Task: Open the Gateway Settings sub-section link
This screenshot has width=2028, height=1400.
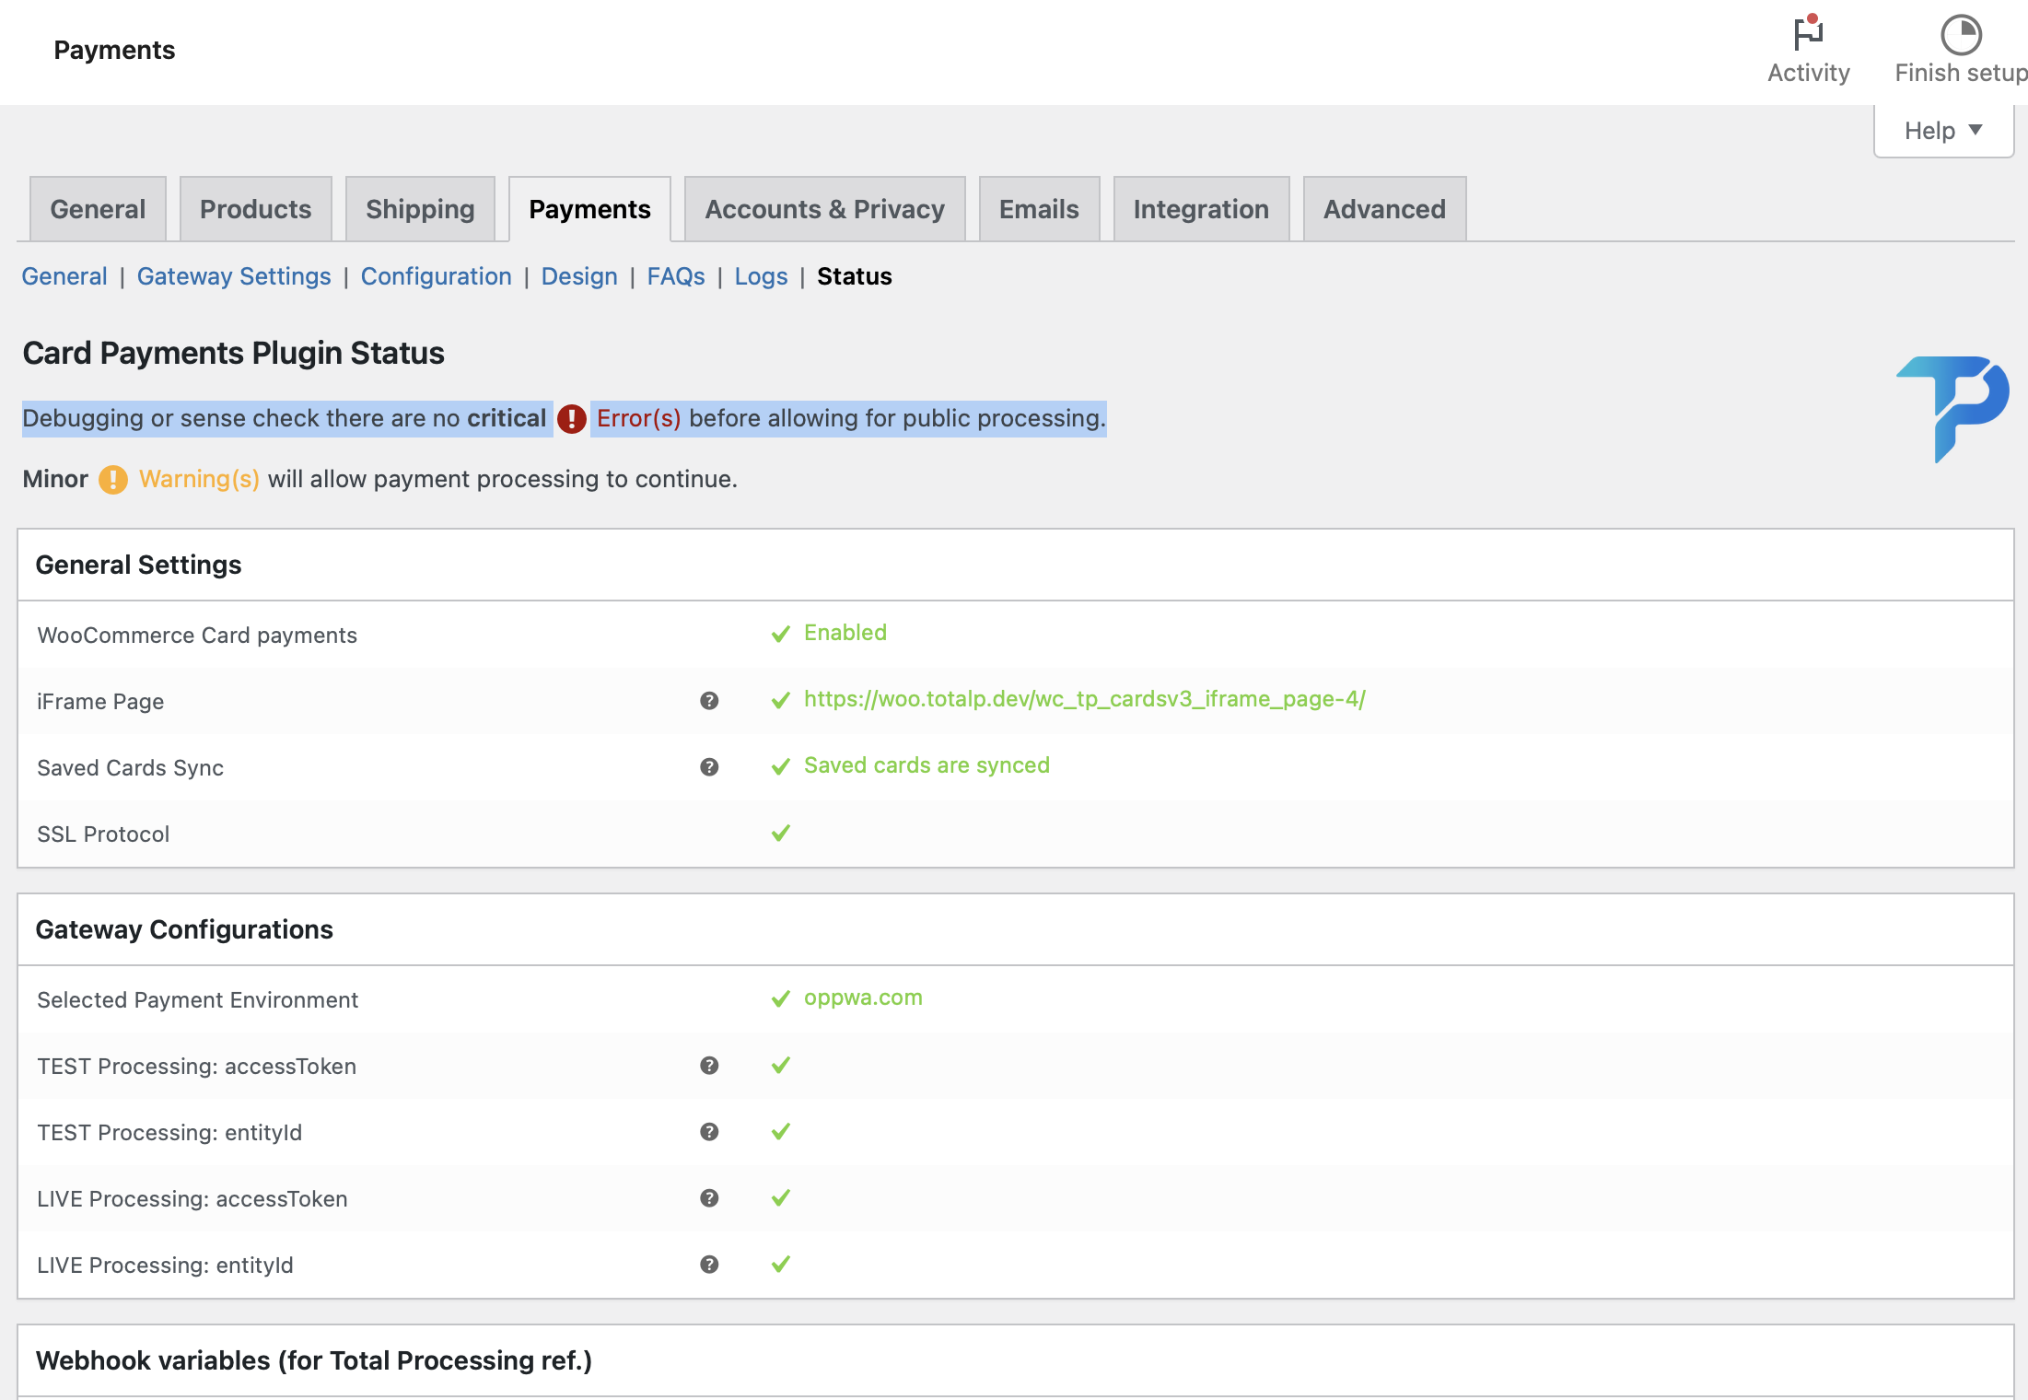Action: (x=234, y=276)
